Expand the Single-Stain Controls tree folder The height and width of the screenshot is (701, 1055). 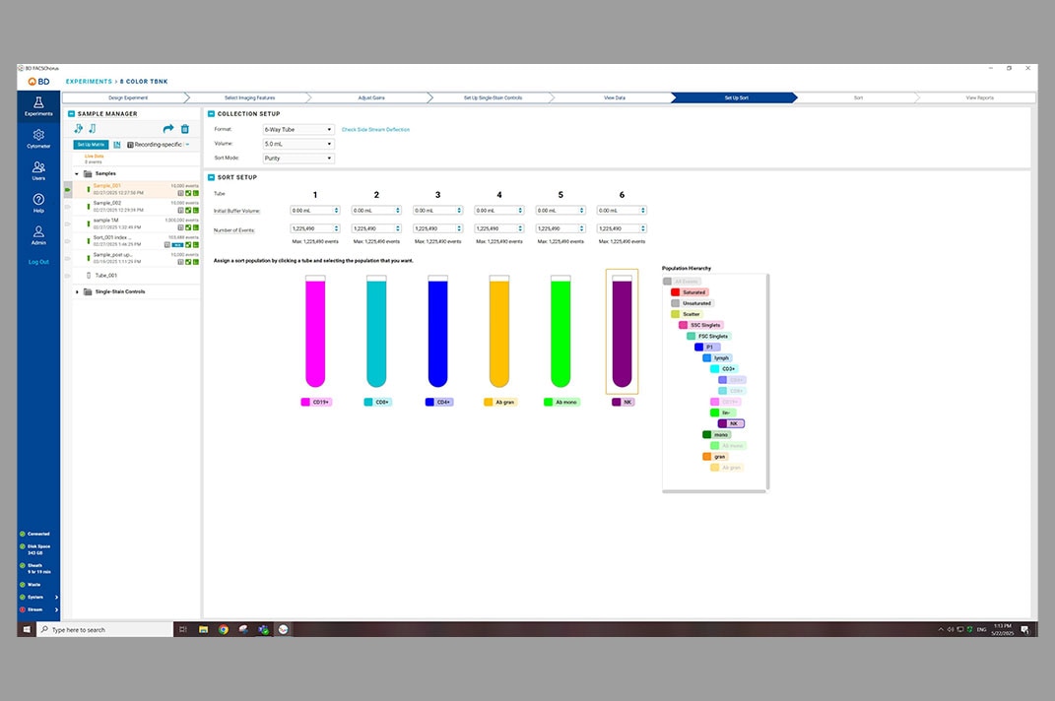coord(77,292)
